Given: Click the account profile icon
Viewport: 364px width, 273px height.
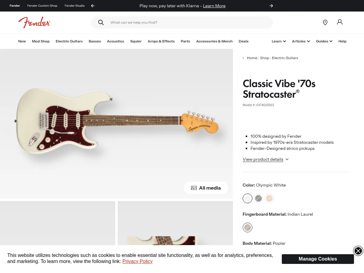Looking at the screenshot, I should point(340,22).
